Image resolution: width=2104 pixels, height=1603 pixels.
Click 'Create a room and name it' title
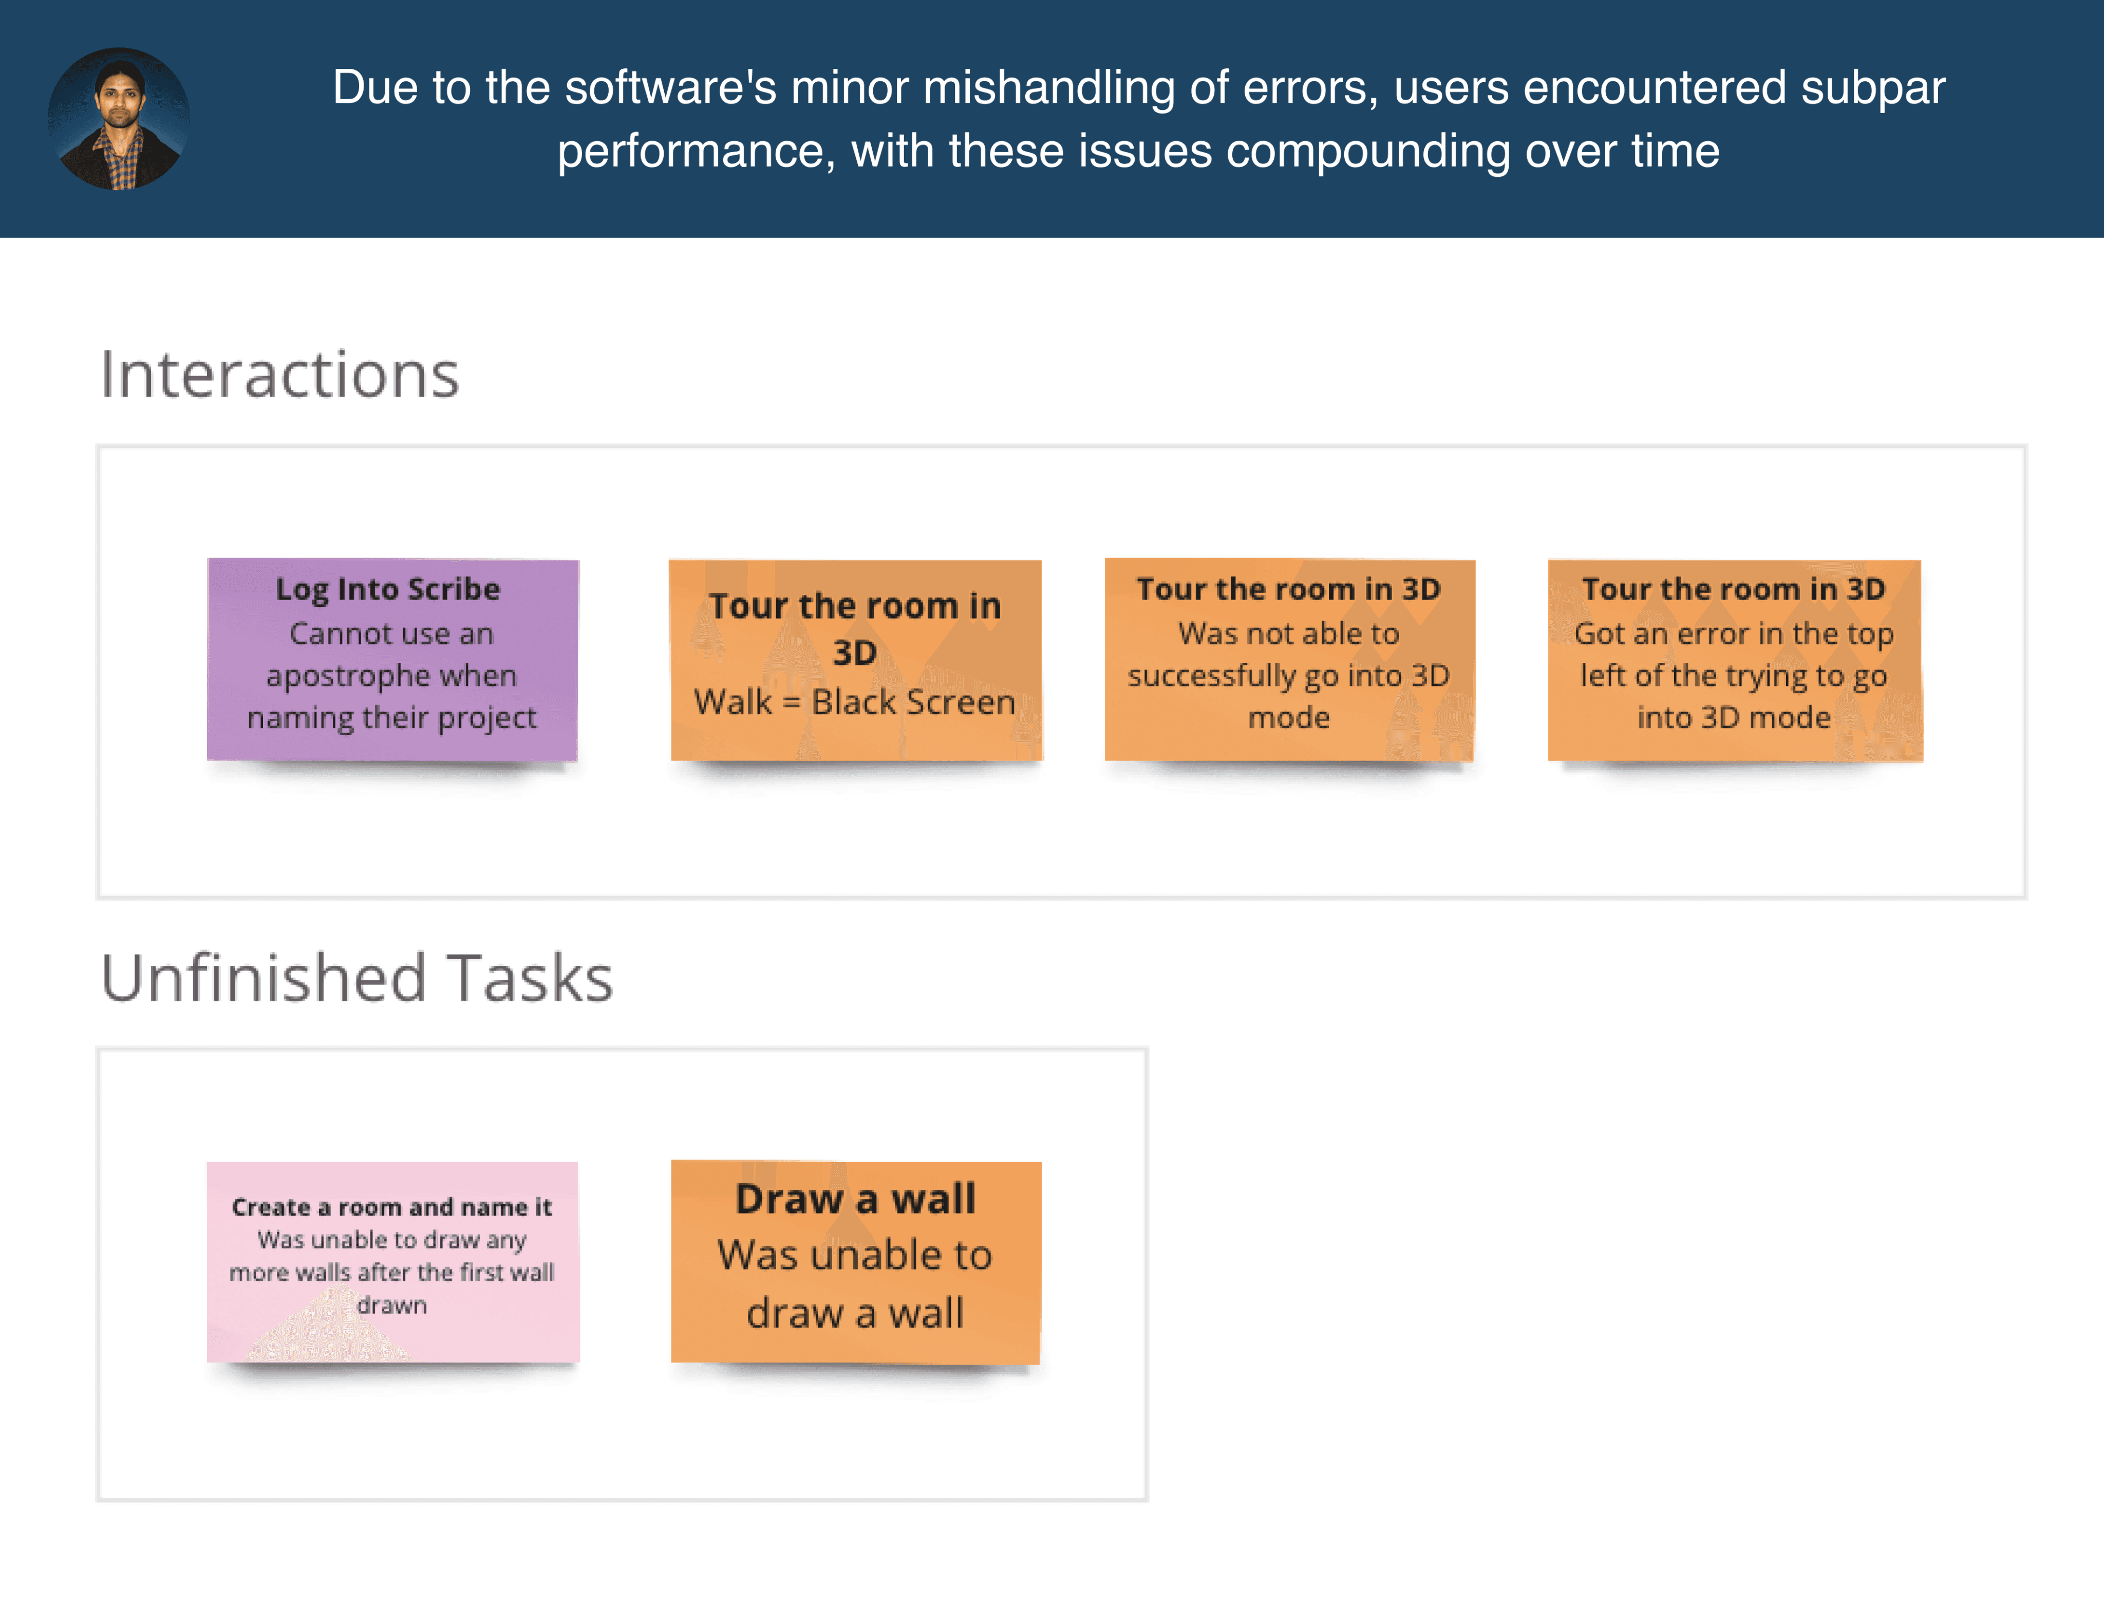pos(392,1207)
